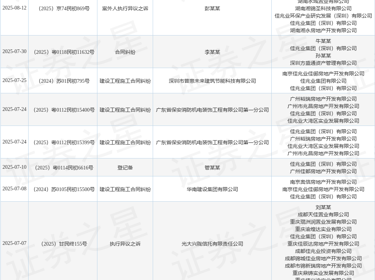Click case number (2025)甘民终155号
This screenshot has width=375, height=280.
63,244
